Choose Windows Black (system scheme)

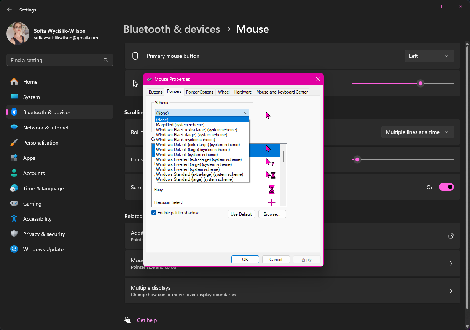click(202, 140)
